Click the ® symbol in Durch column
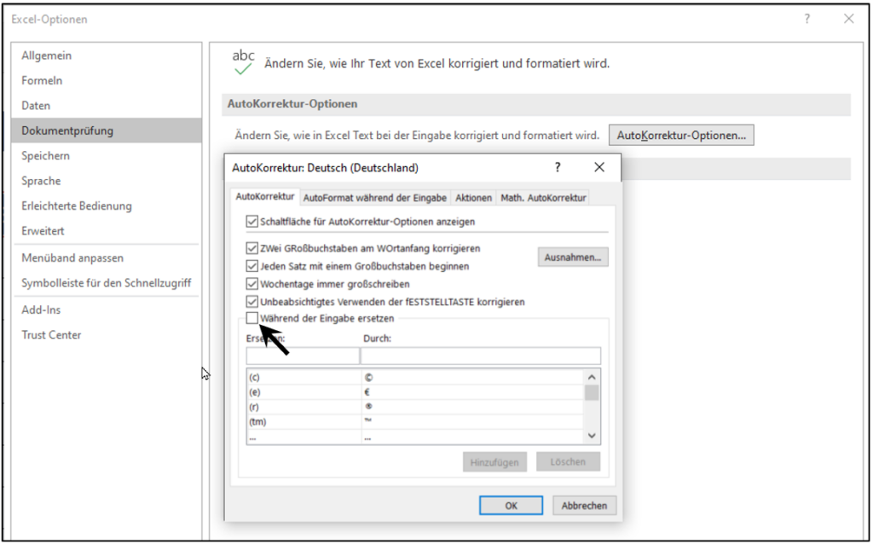The height and width of the screenshot is (544, 873). 368,407
